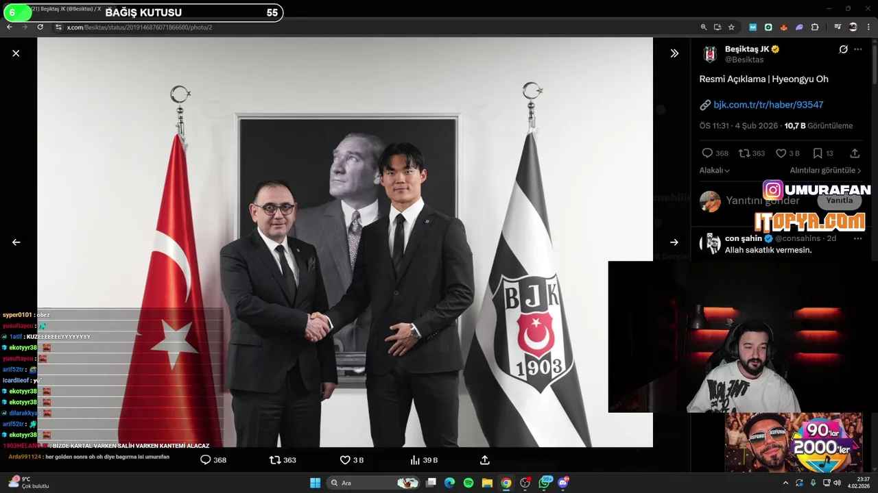This screenshot has height=493, width=878.
Task: Click the browser back arrow
Action: click(10, 27)
